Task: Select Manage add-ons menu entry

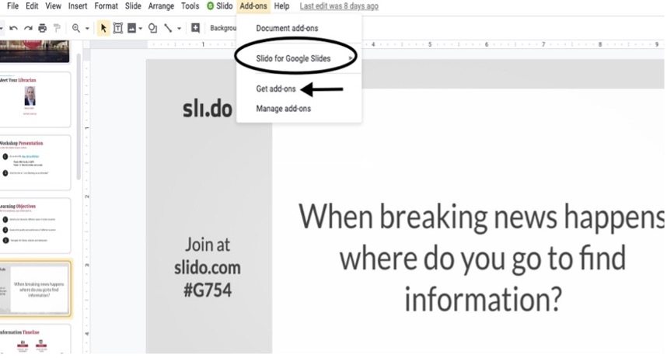Action: click(x=299, y=109)
